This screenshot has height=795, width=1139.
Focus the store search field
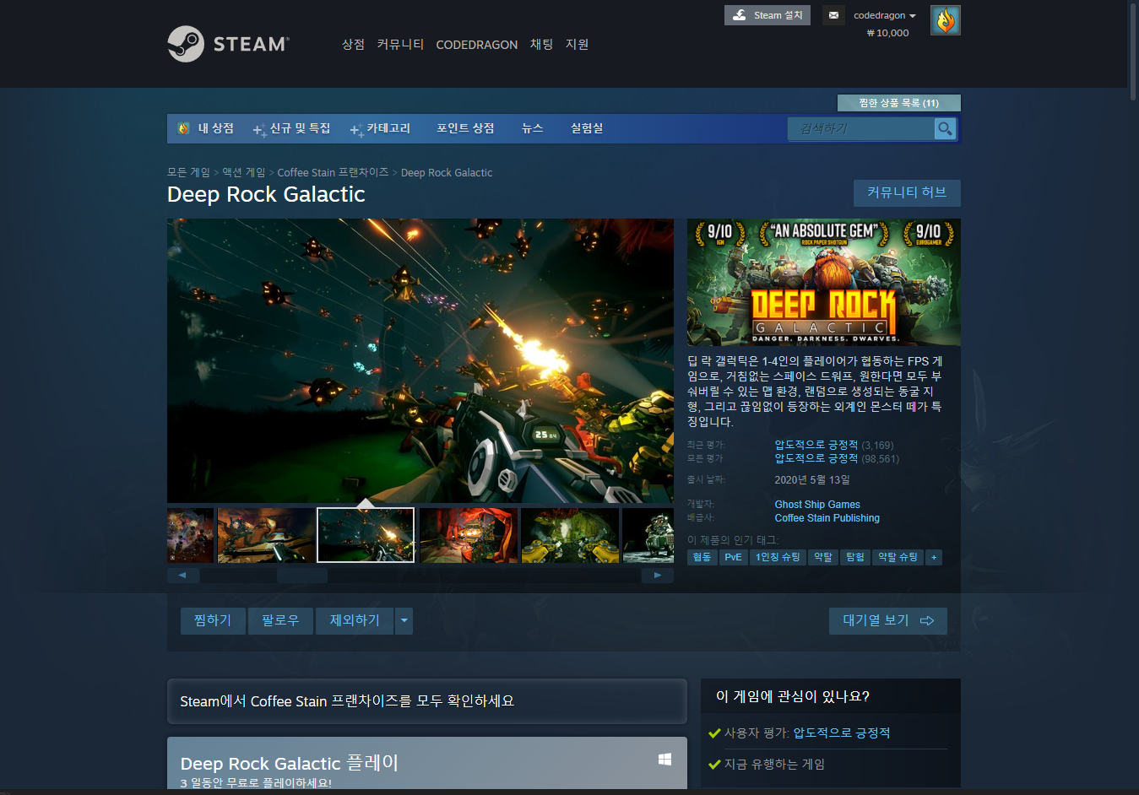tap(861, 128)
